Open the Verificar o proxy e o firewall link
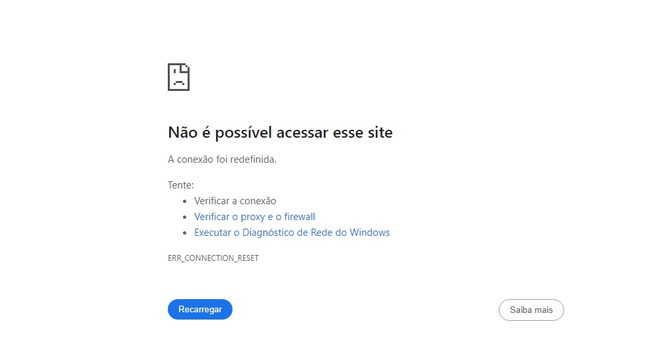The height and width of the screenshot is (338, 648). tap(254, 217)
